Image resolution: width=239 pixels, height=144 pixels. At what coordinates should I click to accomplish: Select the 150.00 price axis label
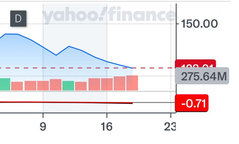(x=199, y=23)
